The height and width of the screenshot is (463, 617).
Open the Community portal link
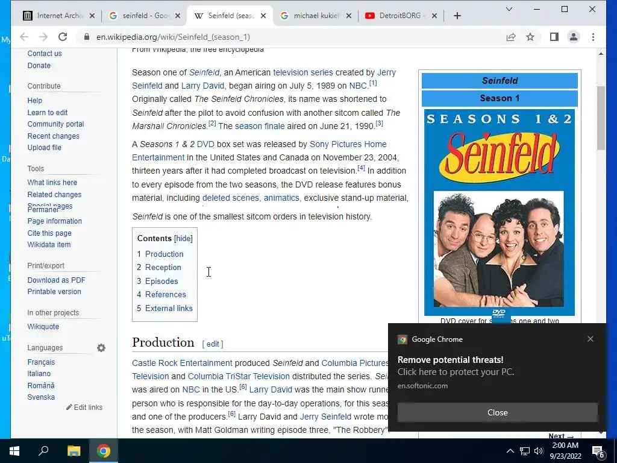point(55,124)
